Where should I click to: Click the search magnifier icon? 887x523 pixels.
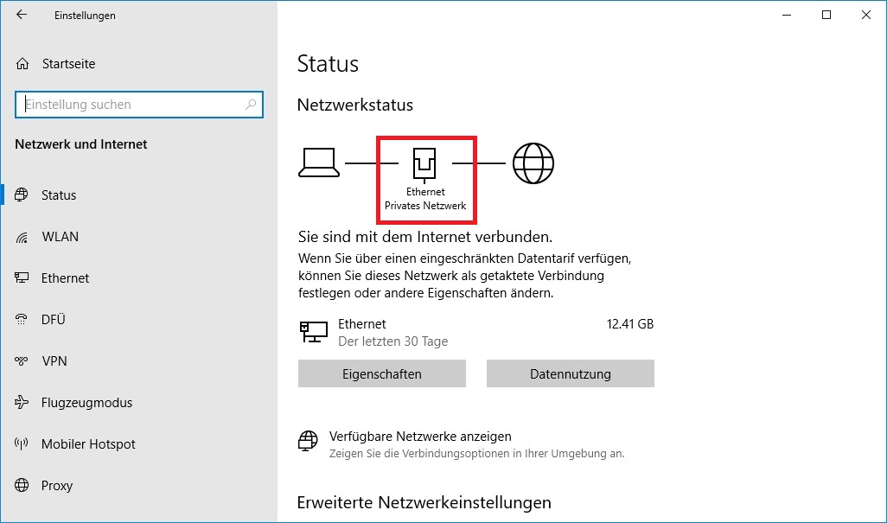251,105
